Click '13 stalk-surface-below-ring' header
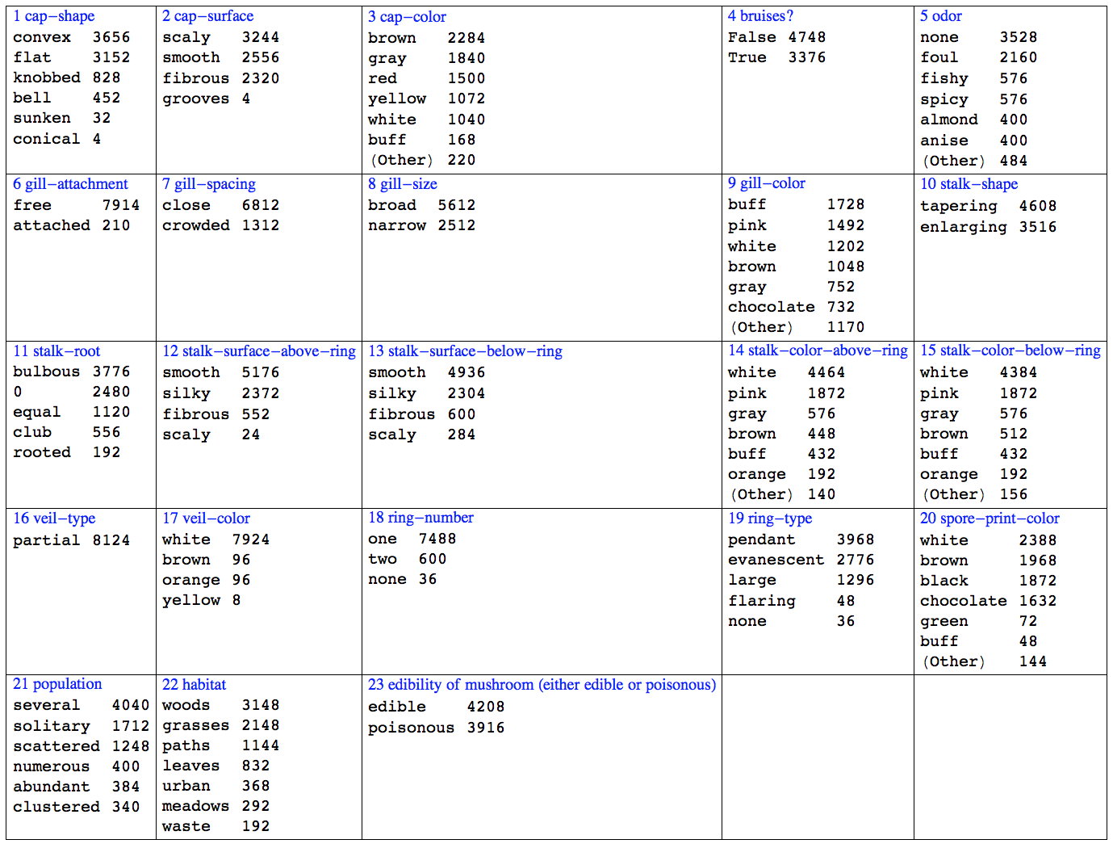 click(x=465, y=351)
